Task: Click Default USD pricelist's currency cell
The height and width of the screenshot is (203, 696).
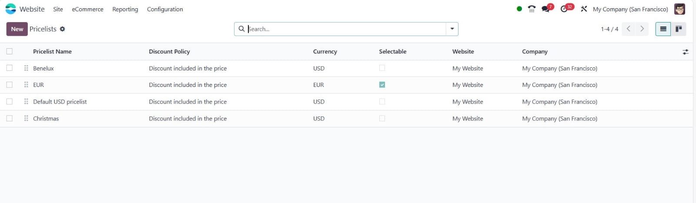Action: click(x=319, y=102)
